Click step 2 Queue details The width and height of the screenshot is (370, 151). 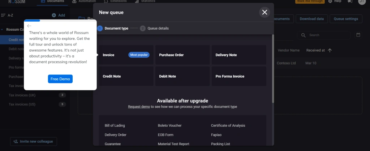click(155, 28)
